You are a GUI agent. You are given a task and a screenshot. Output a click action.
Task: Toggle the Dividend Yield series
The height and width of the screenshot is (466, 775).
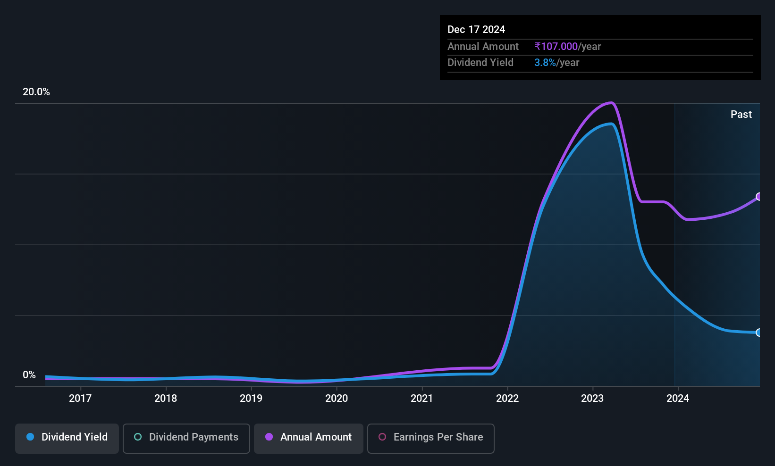point(67,438)
